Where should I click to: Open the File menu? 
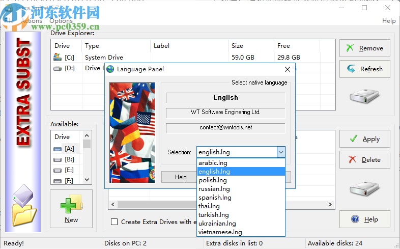click(9, 21)
